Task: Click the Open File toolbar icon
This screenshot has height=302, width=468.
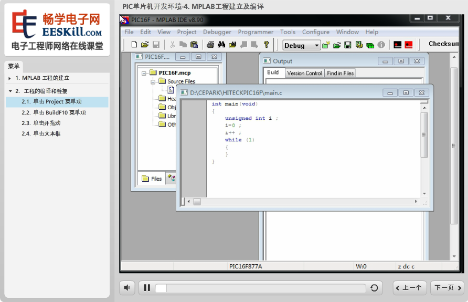Action: pos(145,45)
